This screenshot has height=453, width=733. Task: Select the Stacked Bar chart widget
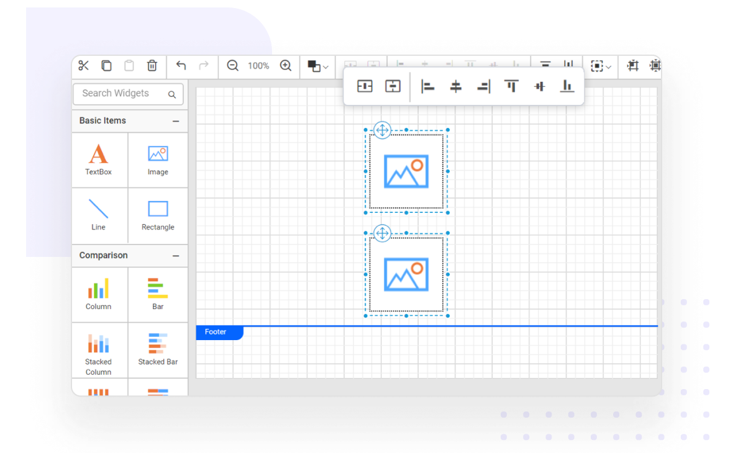click(158, 350)
